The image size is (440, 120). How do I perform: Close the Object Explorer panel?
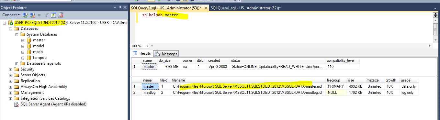[125, 7]
